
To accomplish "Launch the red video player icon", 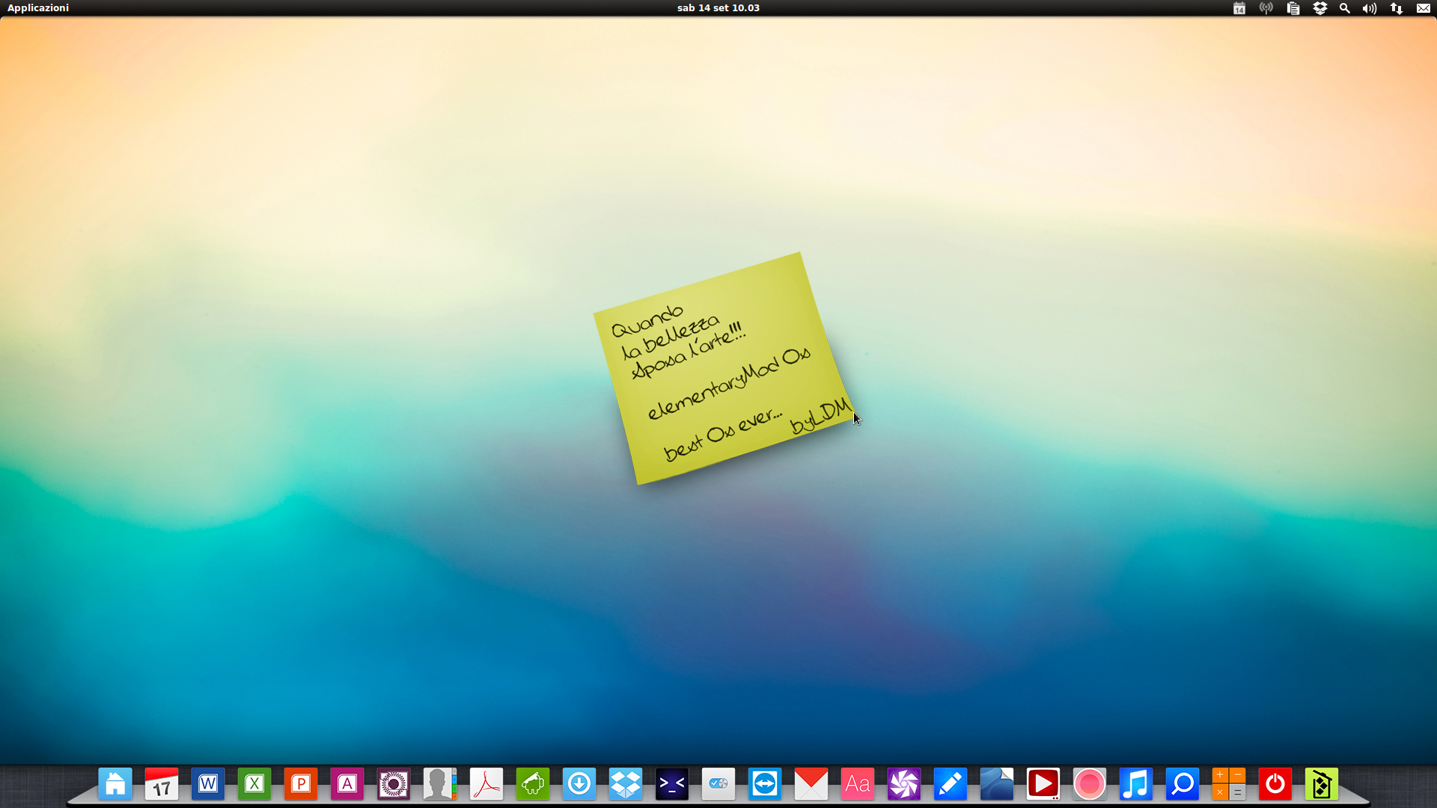I will 1043,784.
